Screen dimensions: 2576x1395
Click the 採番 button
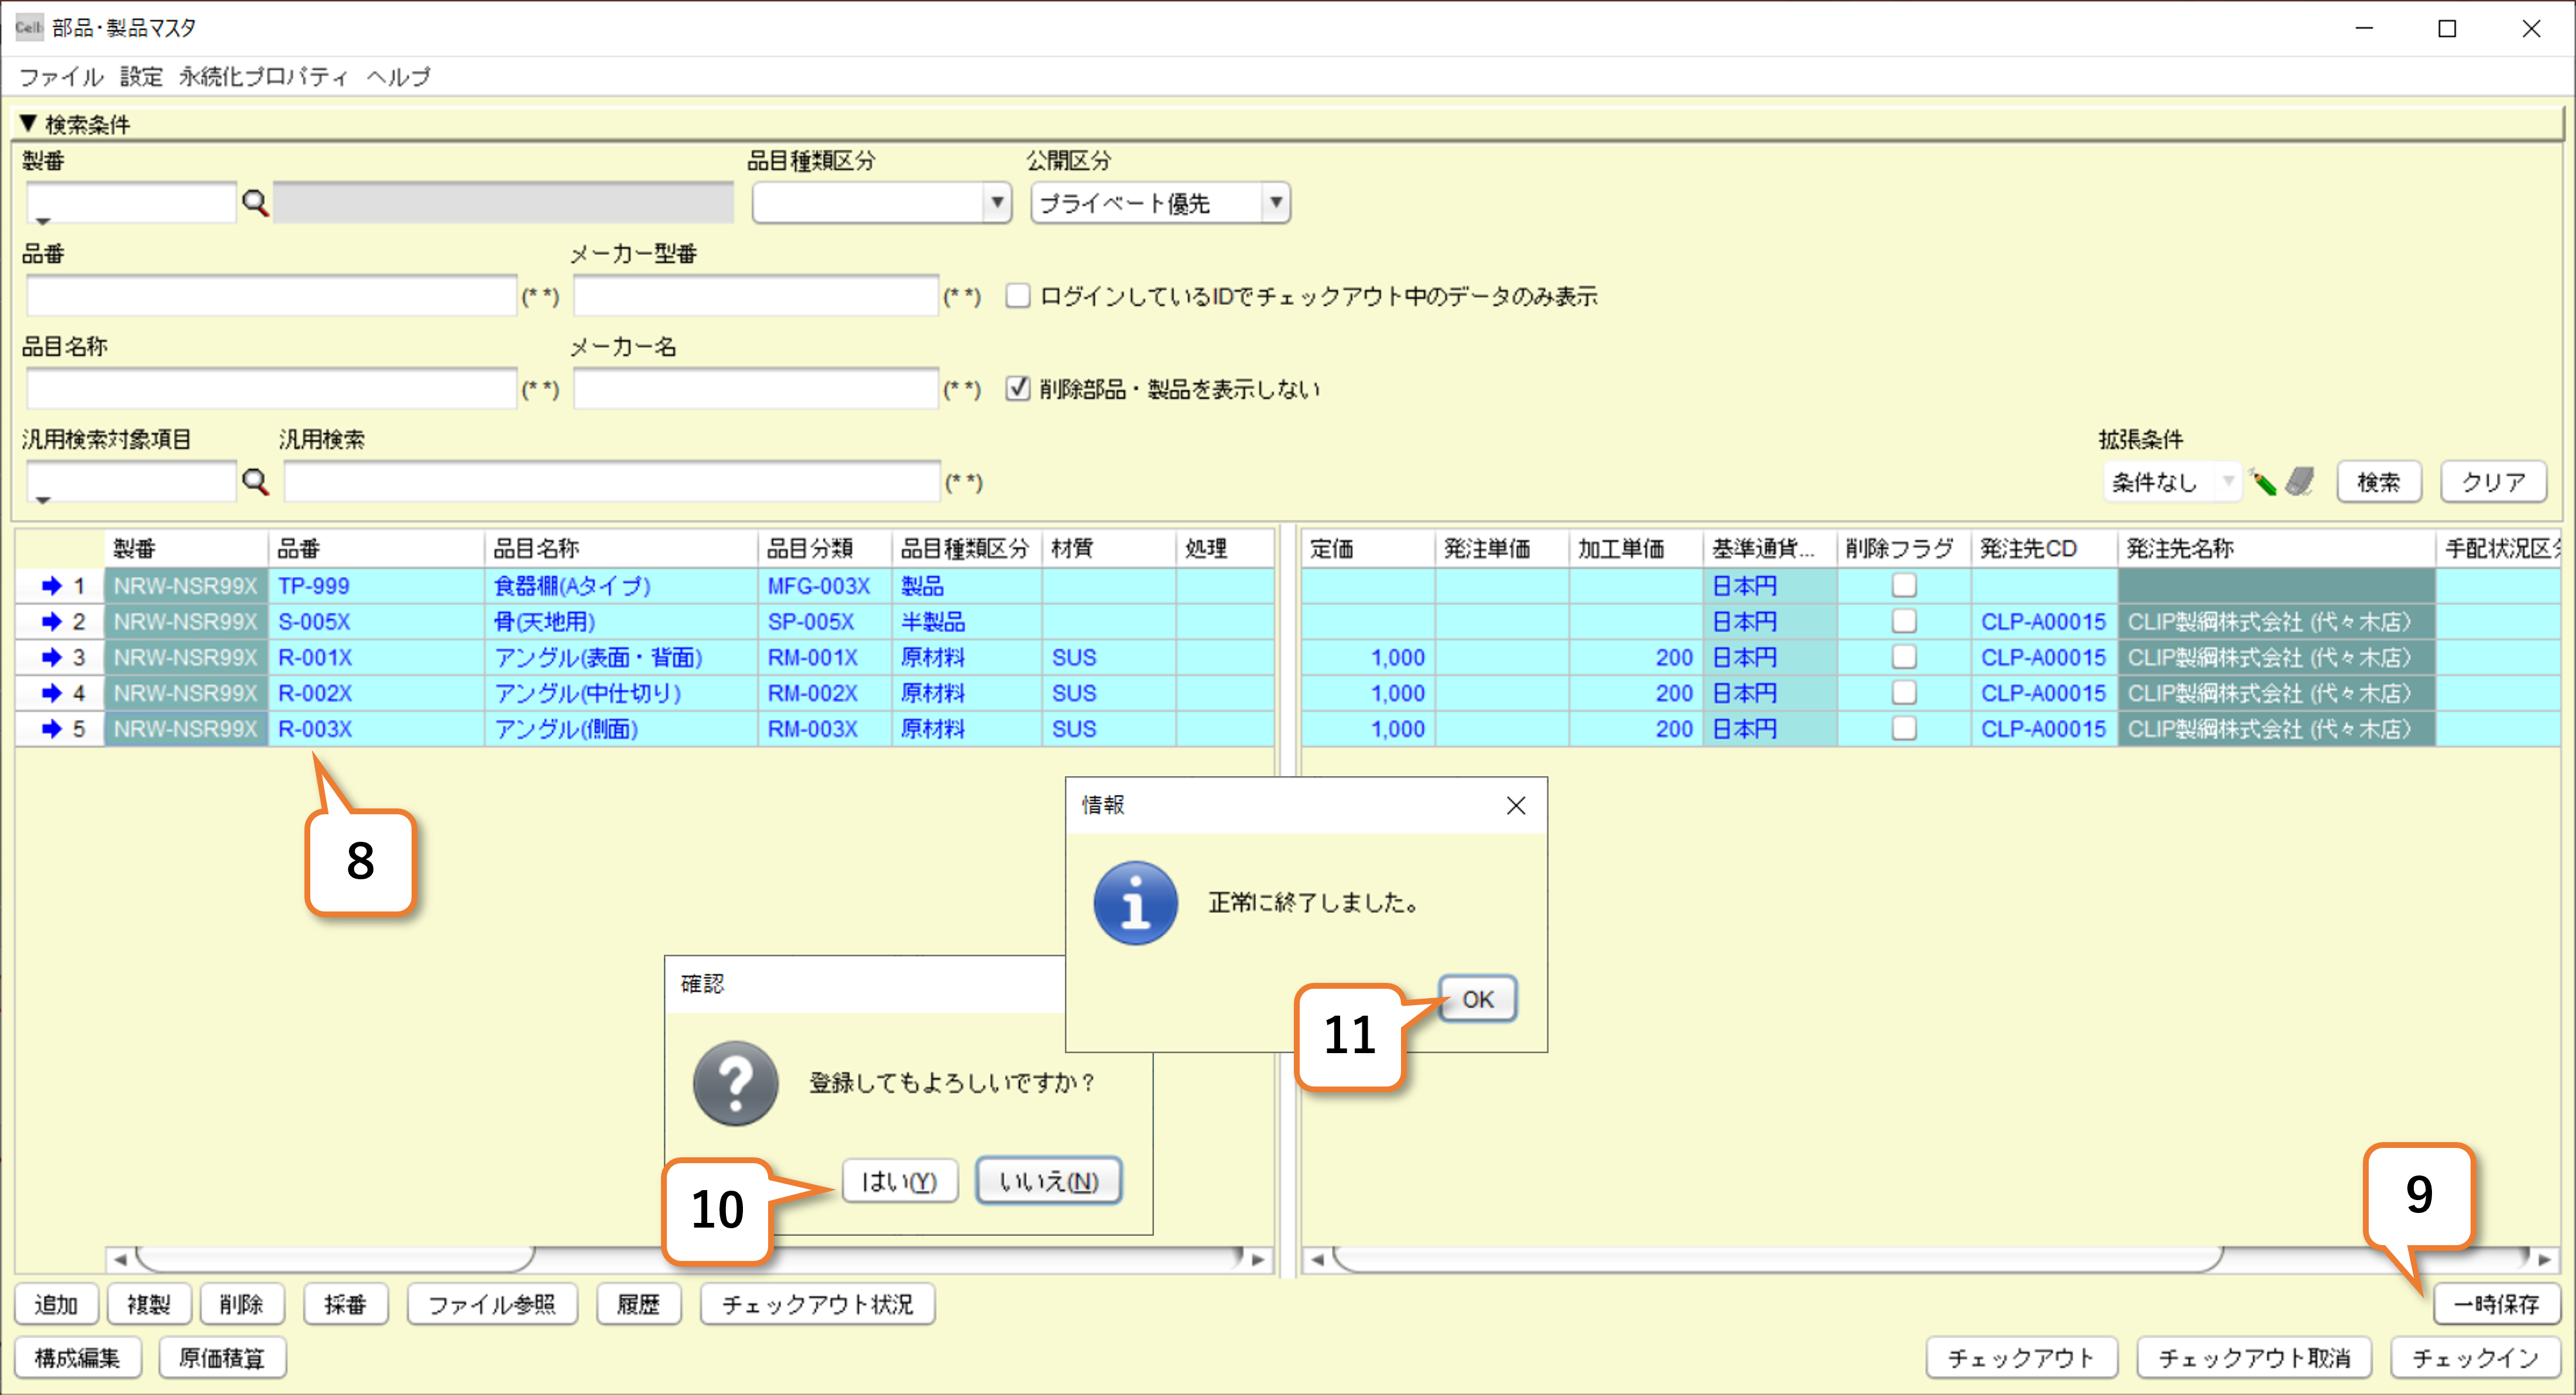point(345,1304)
